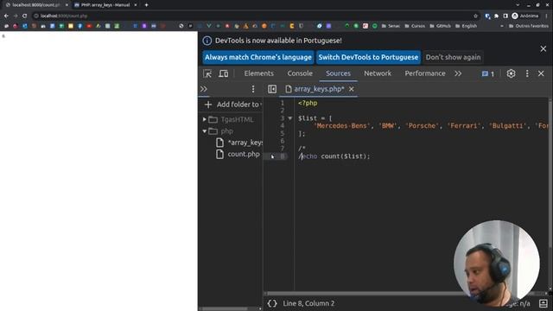Open the Anônima profile button
The width and height of the screenshot is (553, 311).
[x=525, y=16]
